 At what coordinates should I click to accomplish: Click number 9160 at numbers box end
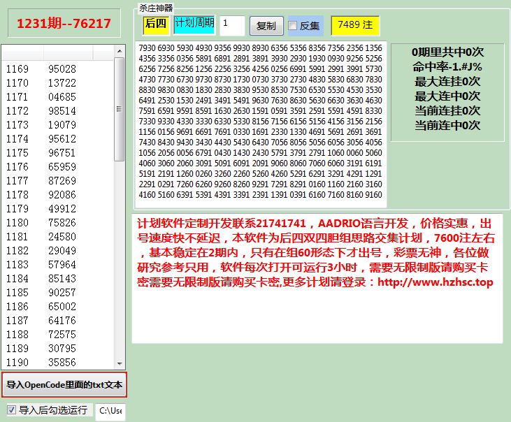pos(373,195)
